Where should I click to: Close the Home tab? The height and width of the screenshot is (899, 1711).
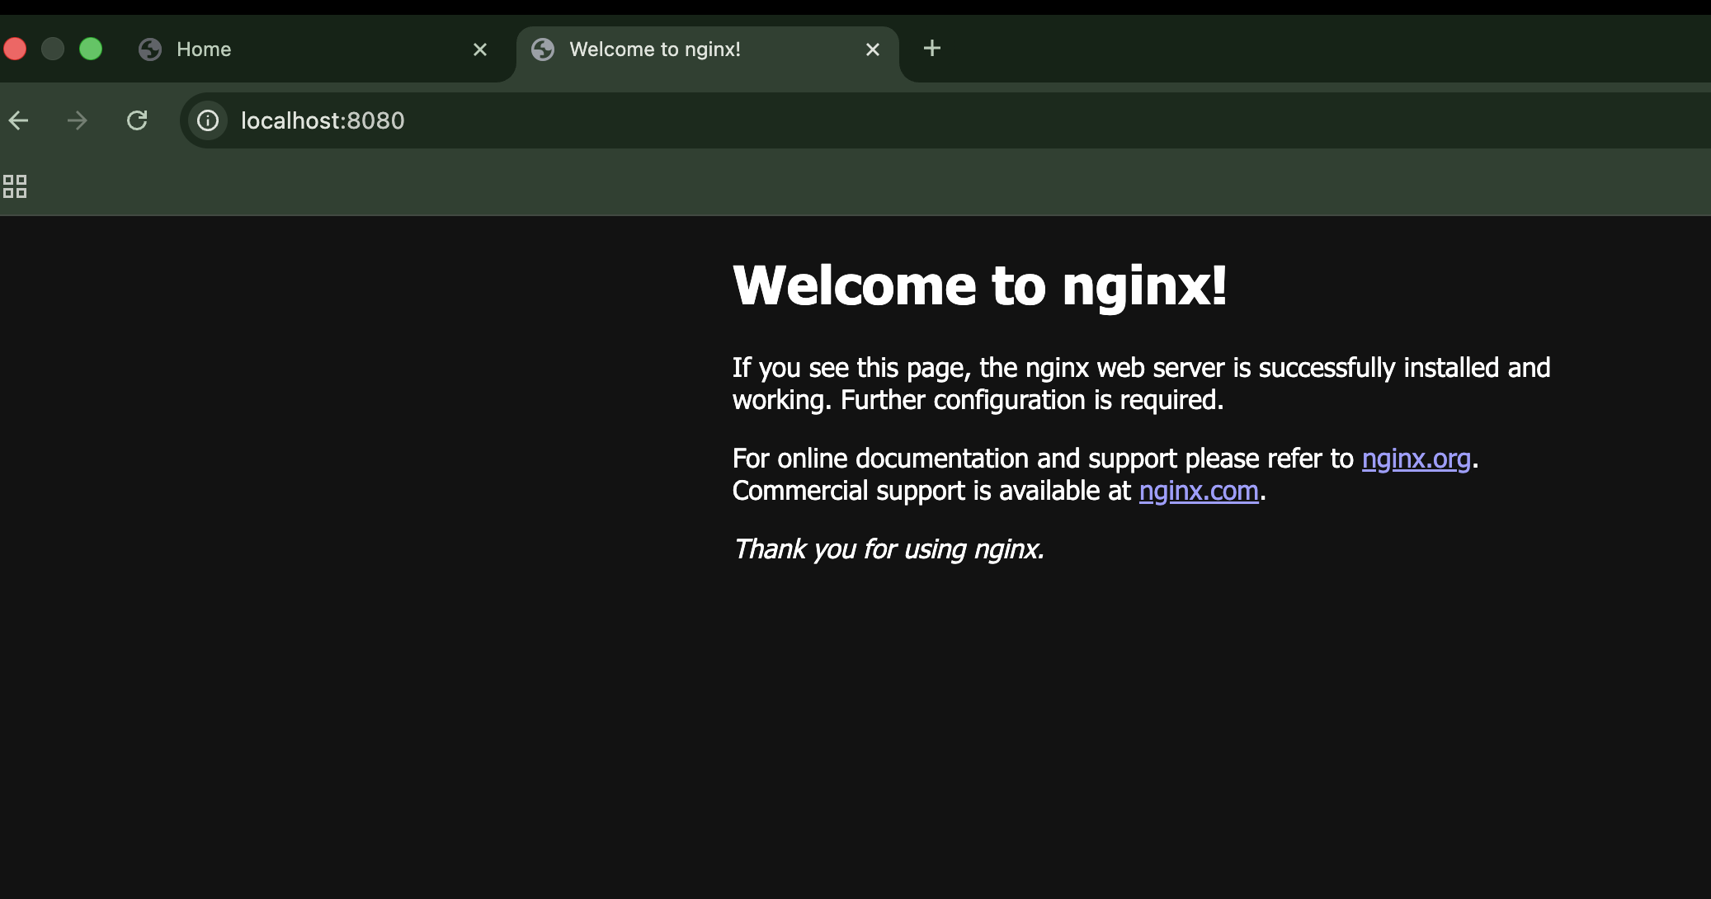point(480,49)
